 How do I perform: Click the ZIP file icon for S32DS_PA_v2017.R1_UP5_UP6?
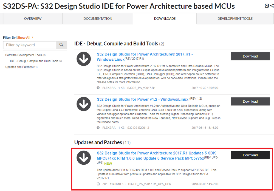click(x=98, y=184)
